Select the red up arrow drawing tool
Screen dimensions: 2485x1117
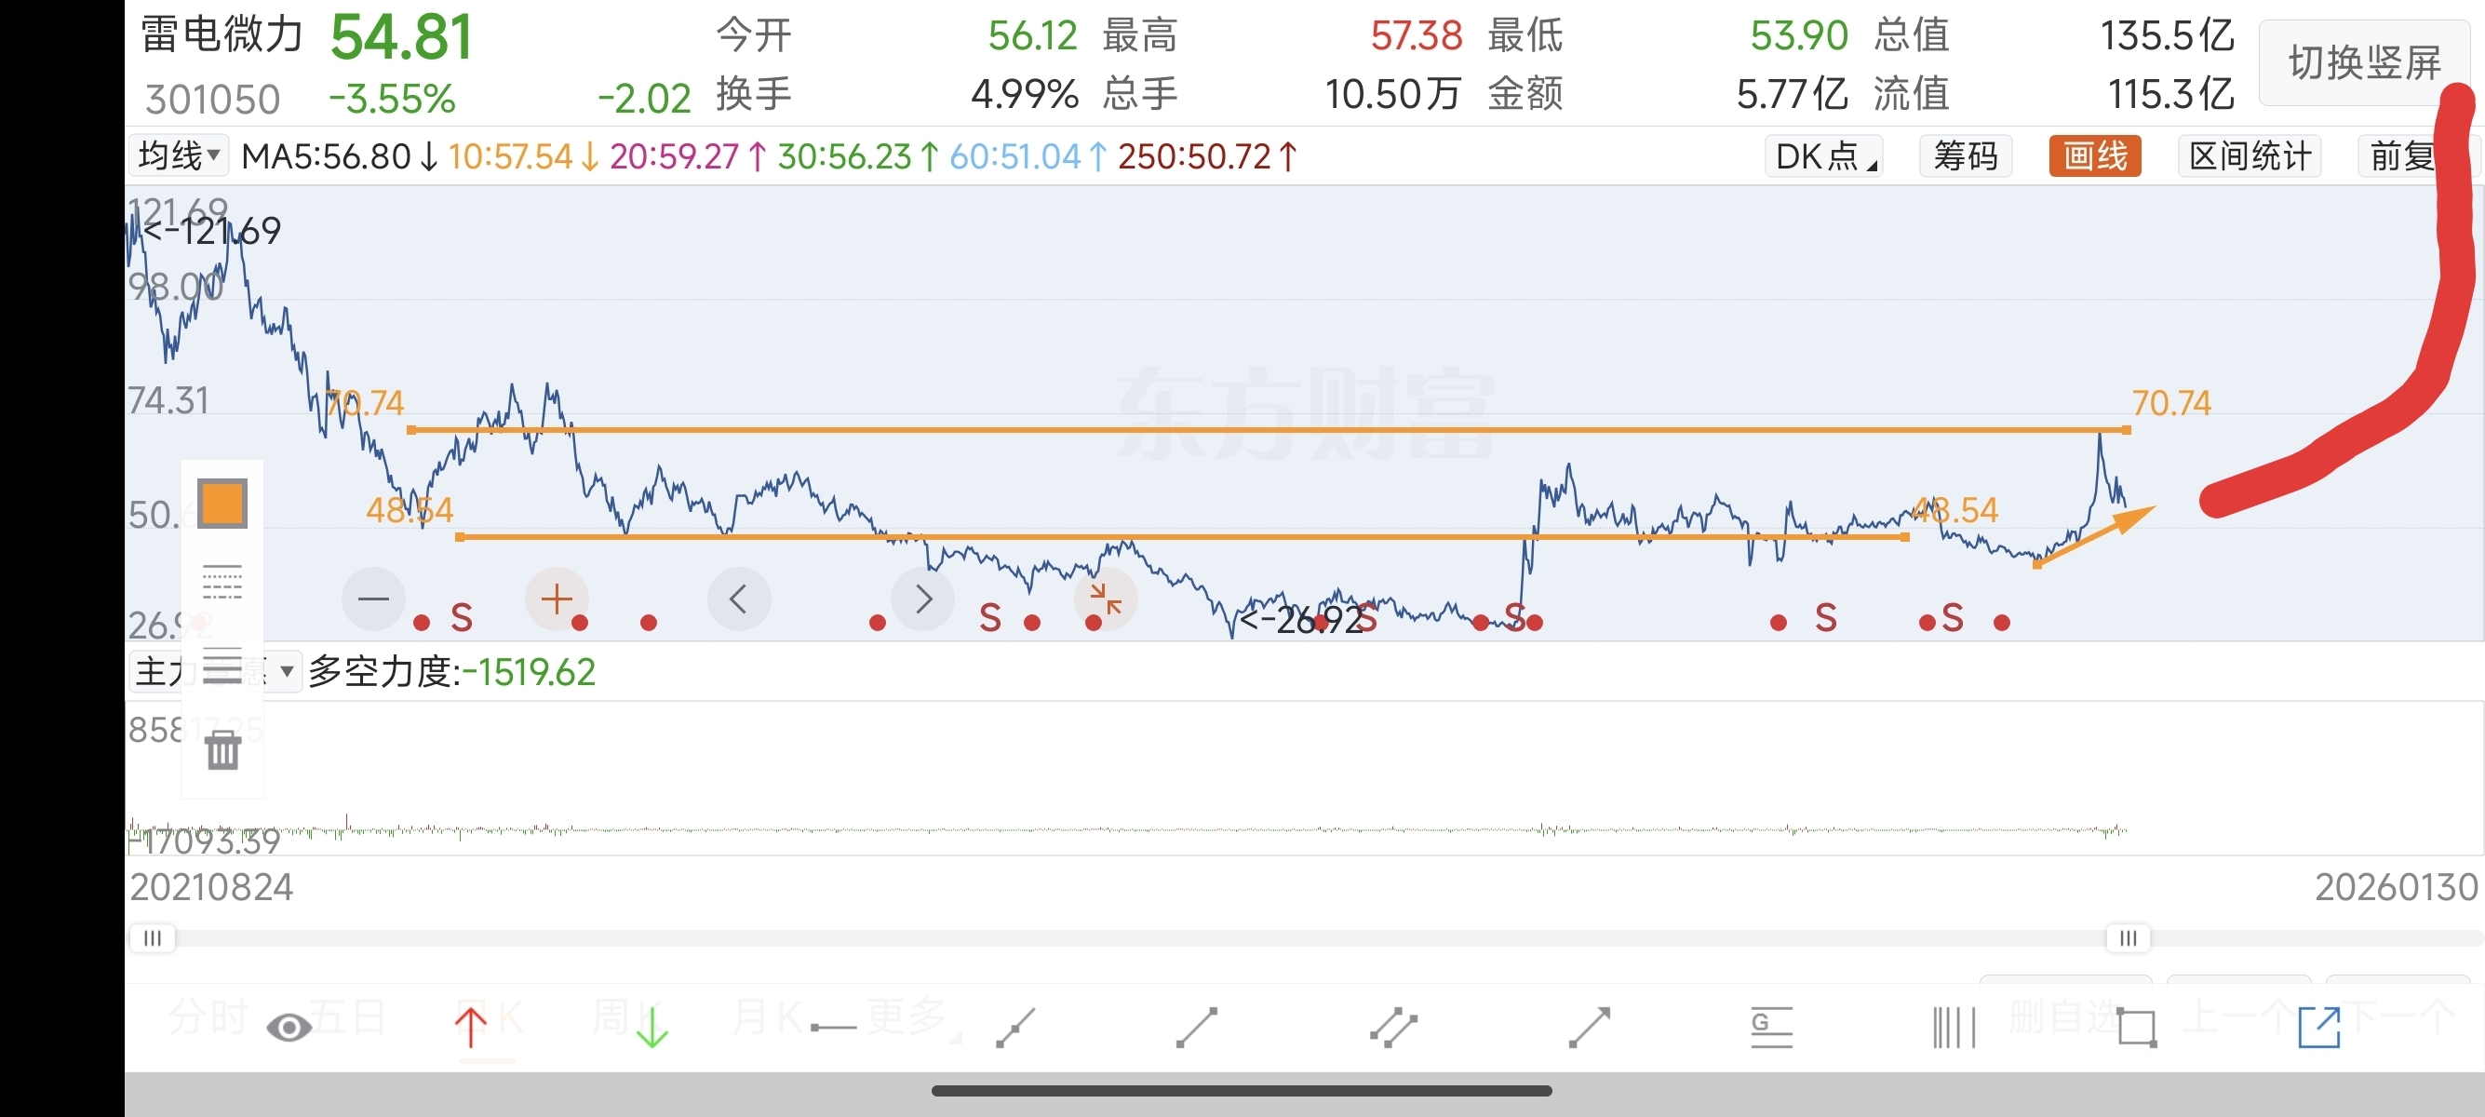click(471, 1028)
